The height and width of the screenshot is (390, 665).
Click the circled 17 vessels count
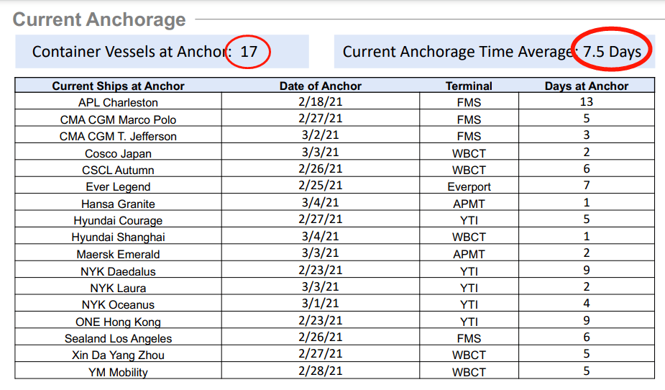click(x=249, y=52)
